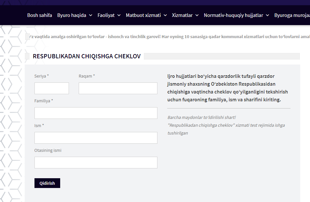
Task: Focus the Otasining ismi field
Action: (96, 163)
